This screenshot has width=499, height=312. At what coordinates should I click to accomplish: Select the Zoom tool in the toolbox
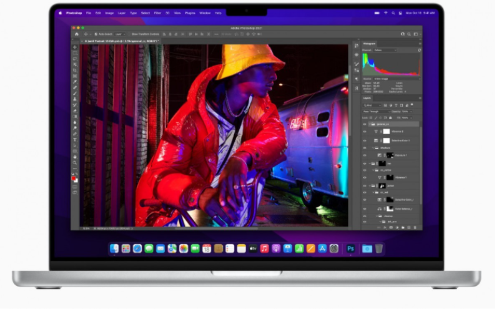pyautogui.click(x=75, y=162)
